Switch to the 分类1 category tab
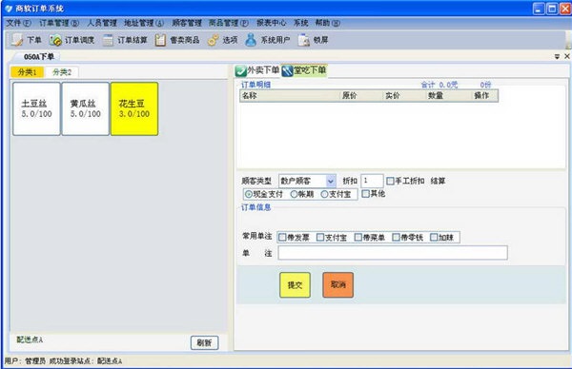The width and height of the screenshot is (572, 369). pos(27,72)
